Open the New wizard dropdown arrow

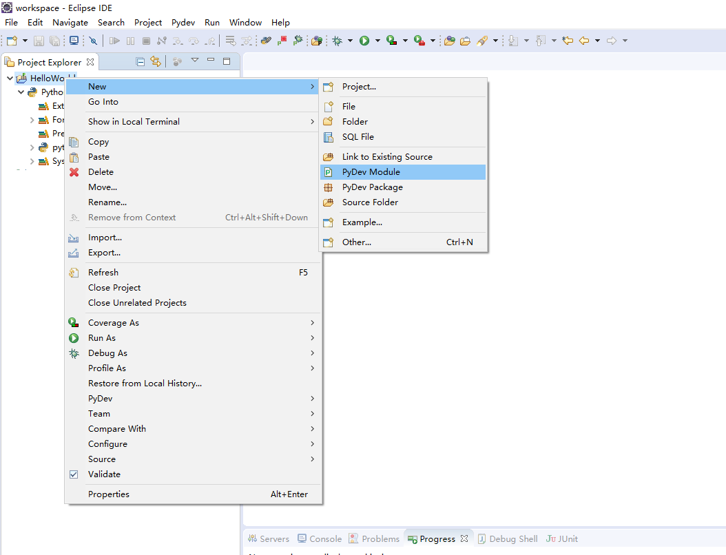pyautogui.click(x=25, y=41)
